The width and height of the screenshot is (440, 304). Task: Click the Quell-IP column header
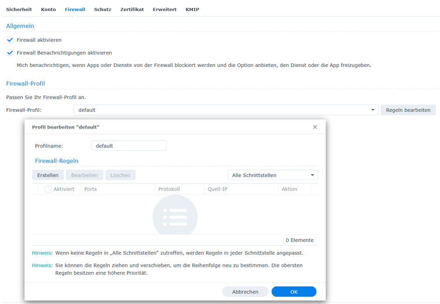(241, 189)
